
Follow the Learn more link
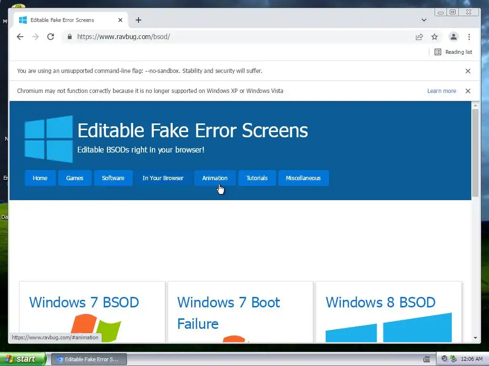[x=442, y=91]
